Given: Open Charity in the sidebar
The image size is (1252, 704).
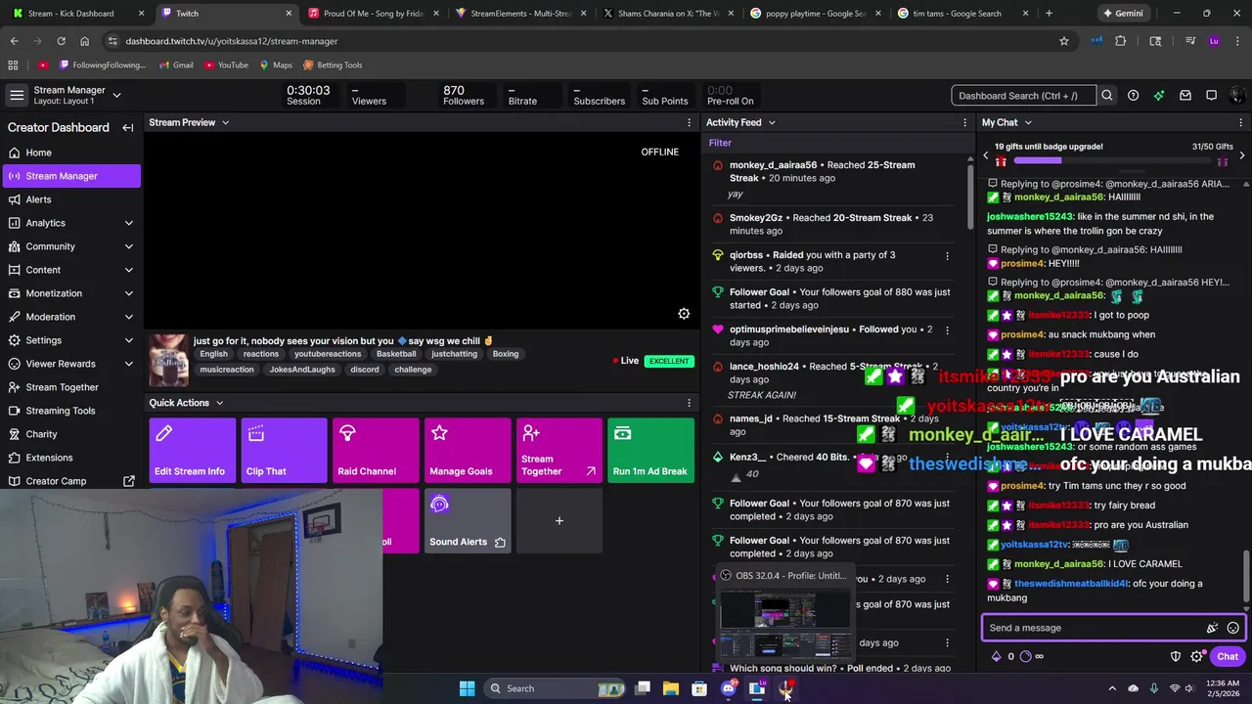Looking at the screenshot, I should (69, 434).
